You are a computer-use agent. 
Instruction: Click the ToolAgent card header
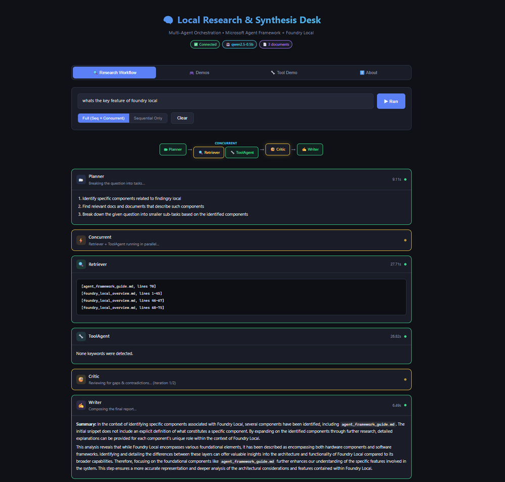tap(242, 336)
